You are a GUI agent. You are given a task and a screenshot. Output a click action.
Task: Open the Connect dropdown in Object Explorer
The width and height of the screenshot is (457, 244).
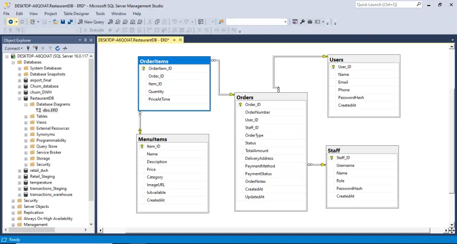[14, 48]
